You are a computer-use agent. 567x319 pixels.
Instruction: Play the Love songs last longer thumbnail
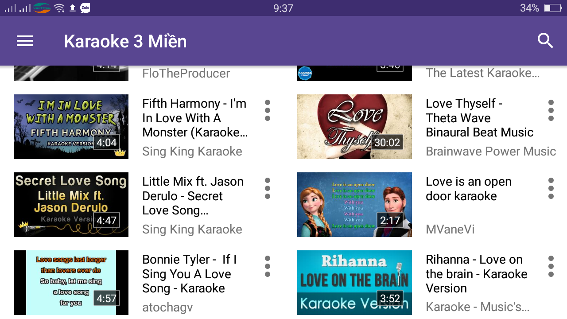tap(71, 283)
